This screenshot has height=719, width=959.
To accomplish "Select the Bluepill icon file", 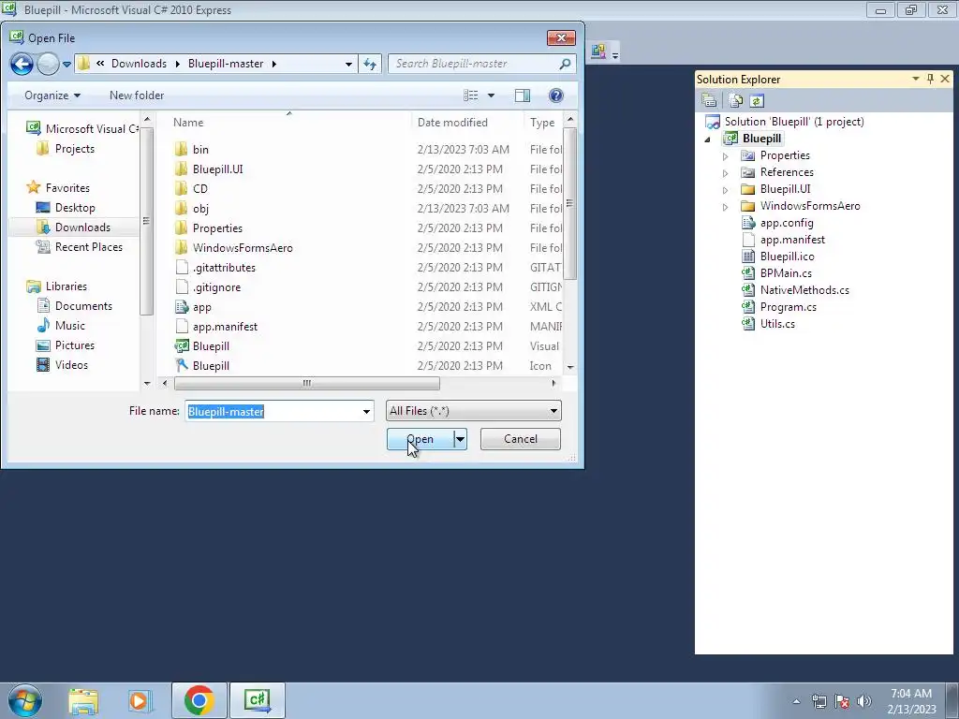I will (x=202, y=366).
